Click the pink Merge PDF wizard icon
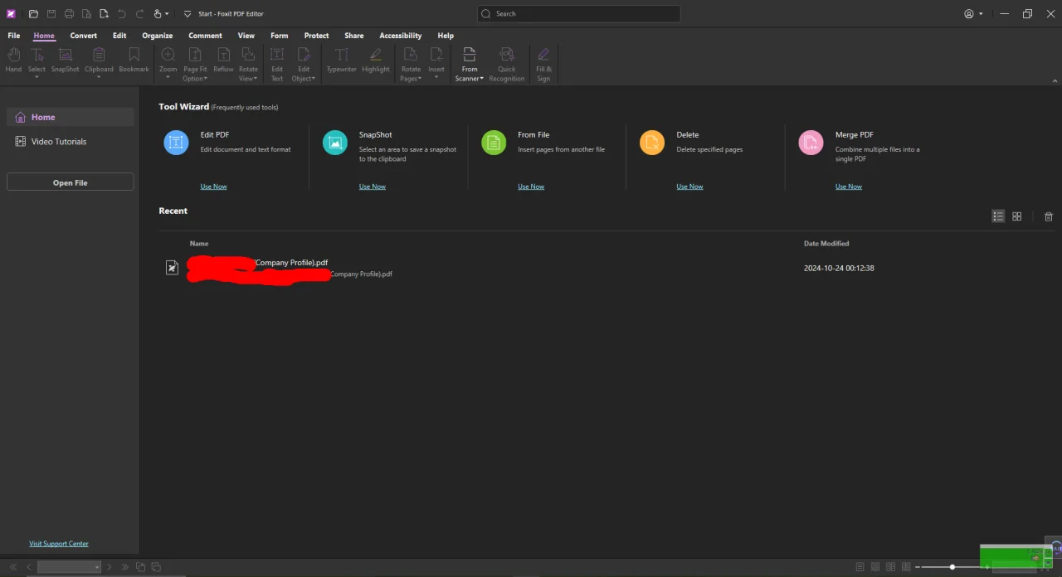Screen dimensions: 1062x577 tap(811, 143)
